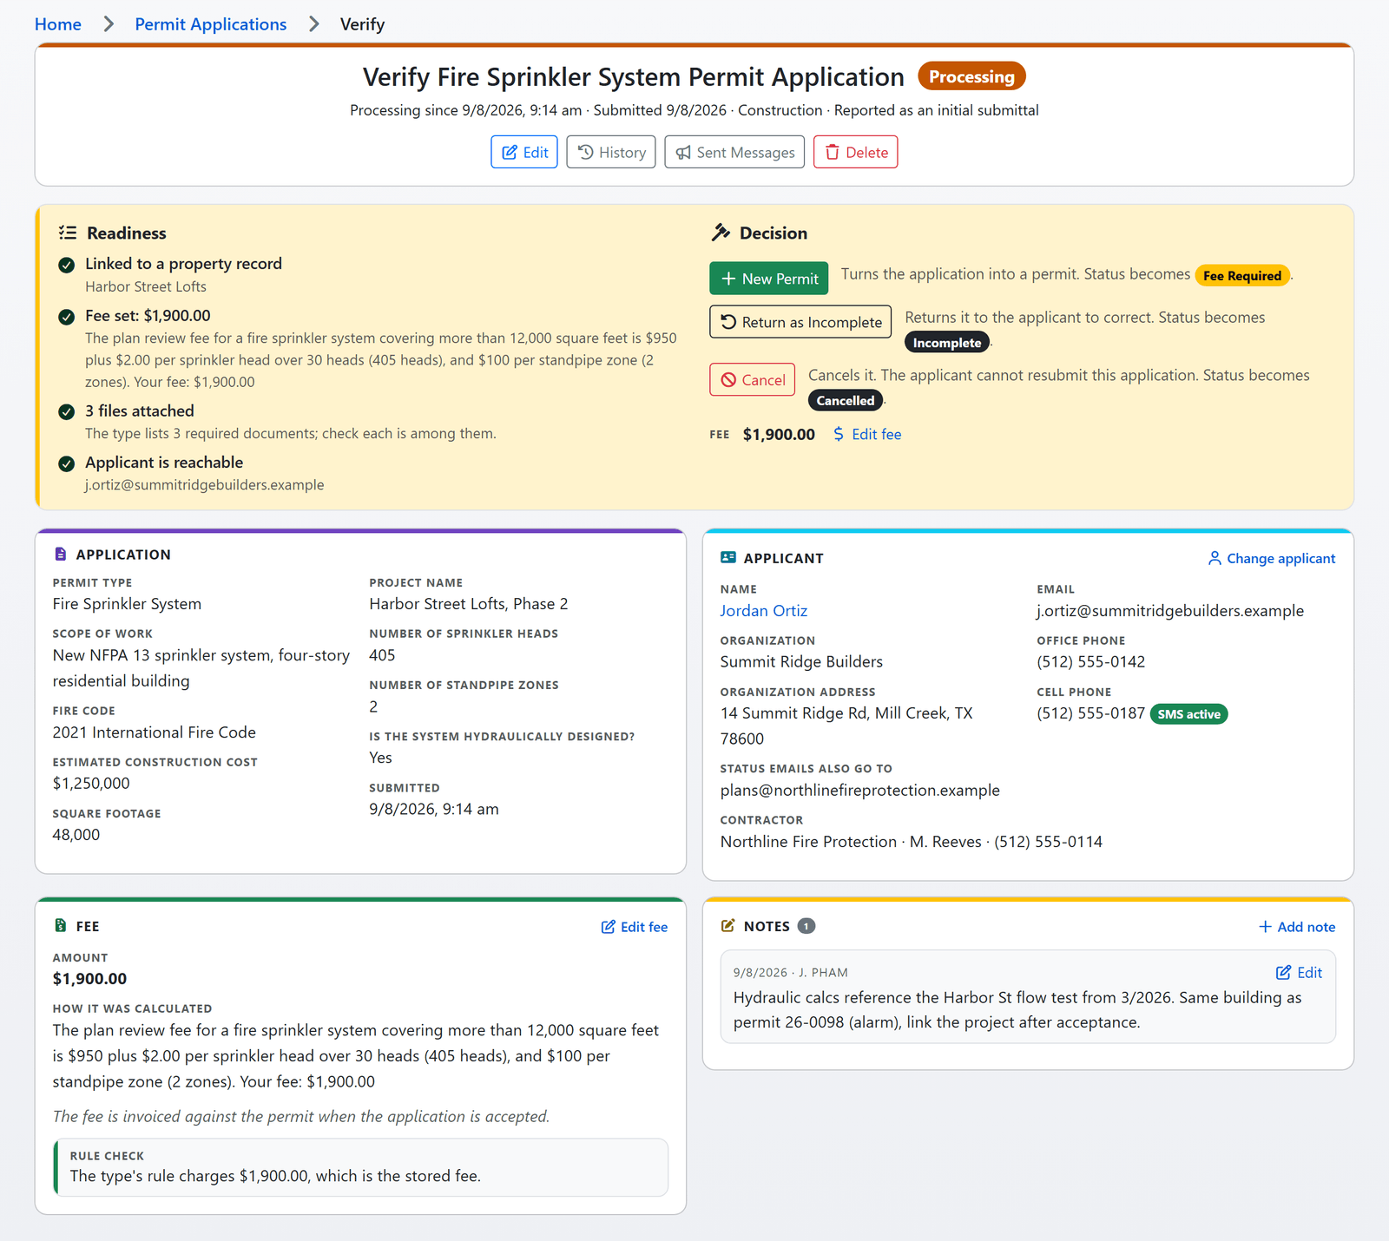Click the SMS active badge
The width and height of the screenshot is (1389, 1241).
tap(1188, 714)
